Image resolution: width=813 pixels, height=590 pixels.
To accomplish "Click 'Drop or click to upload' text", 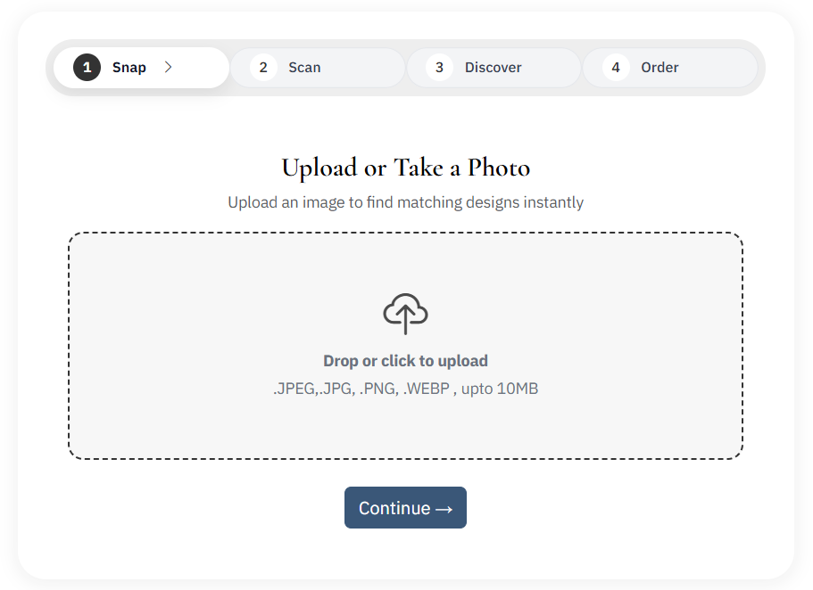I will pyautogui.click(x=405, y=361).
